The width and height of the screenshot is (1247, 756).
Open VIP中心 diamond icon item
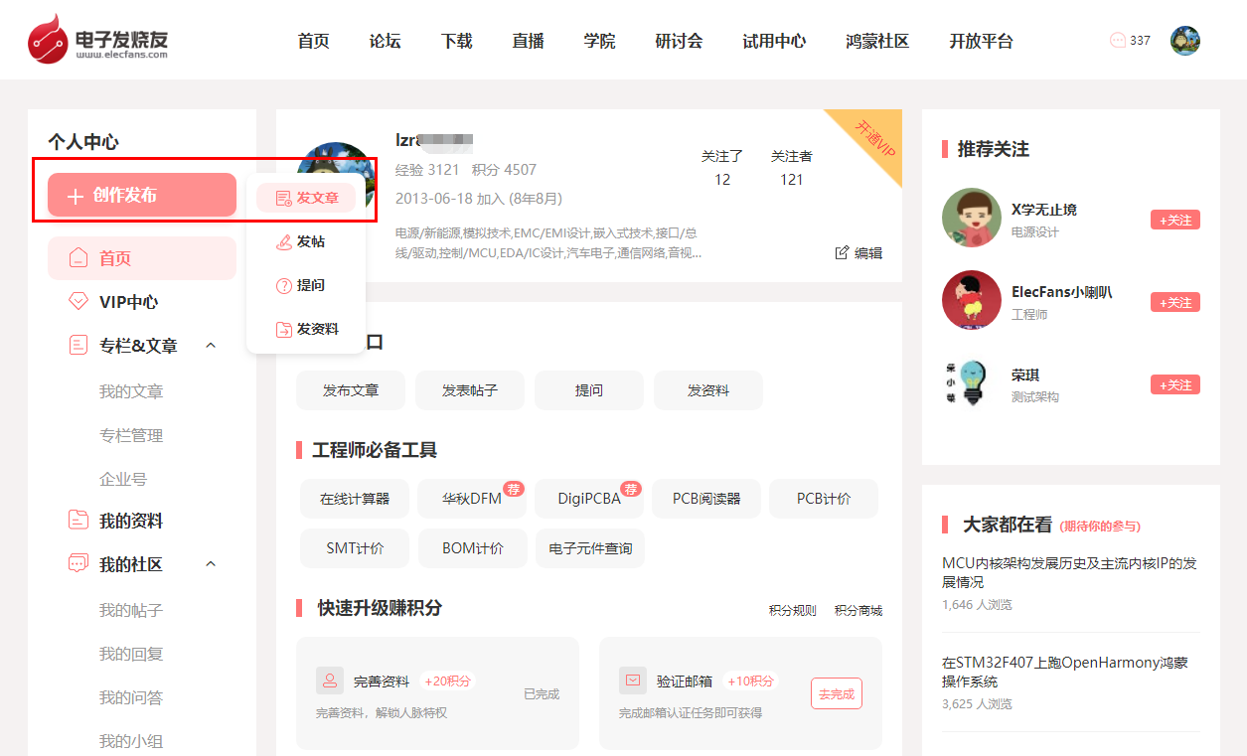point(78,302)
